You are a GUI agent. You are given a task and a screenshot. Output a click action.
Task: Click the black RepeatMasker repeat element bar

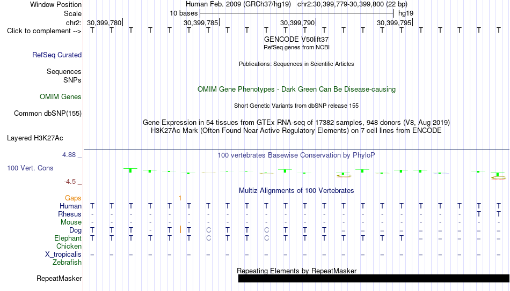pos(374,278)
